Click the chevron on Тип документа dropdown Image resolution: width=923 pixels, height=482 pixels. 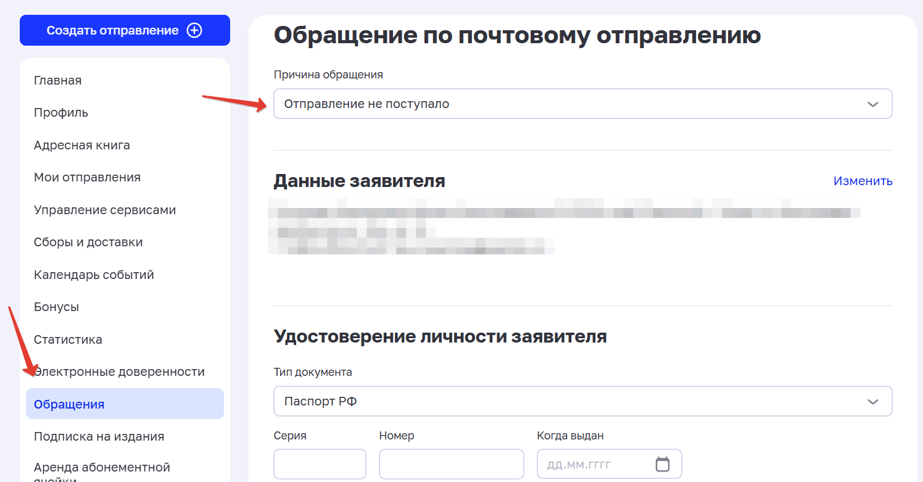tap(872, 401)
